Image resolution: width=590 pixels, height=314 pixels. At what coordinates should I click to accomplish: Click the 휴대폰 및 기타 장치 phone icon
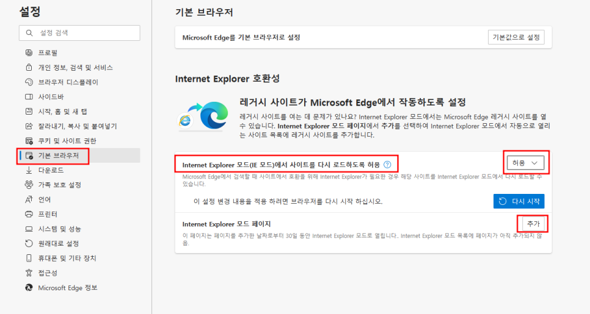[29, 258]
